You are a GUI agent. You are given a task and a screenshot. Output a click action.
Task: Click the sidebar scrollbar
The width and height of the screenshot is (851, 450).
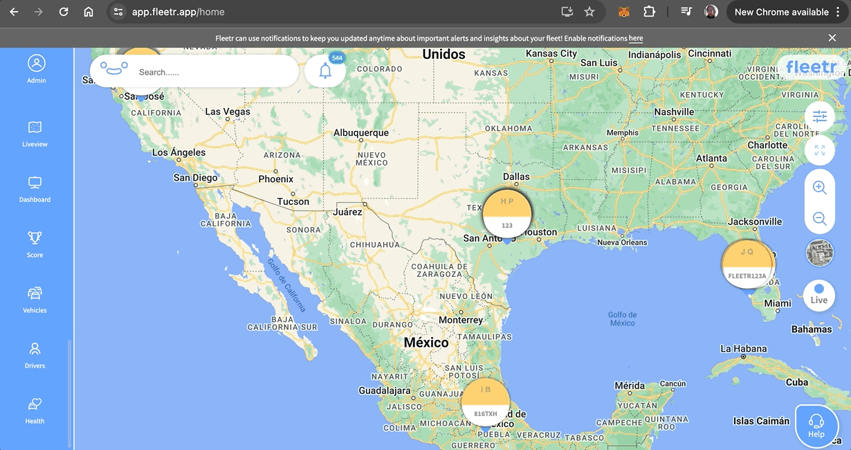tap(68, 395)
